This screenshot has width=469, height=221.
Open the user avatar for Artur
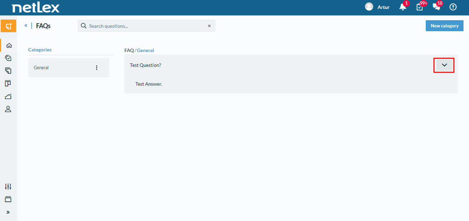pos(369,7)
